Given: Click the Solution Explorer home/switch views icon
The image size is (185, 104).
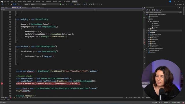Looking at the screenshot, I should point(147,10).
